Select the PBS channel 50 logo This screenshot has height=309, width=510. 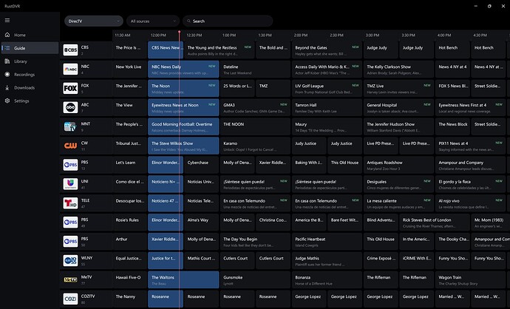(70, 242)
